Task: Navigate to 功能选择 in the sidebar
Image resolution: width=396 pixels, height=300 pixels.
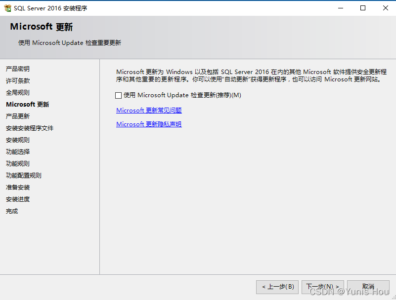Action: coord(17,151)
